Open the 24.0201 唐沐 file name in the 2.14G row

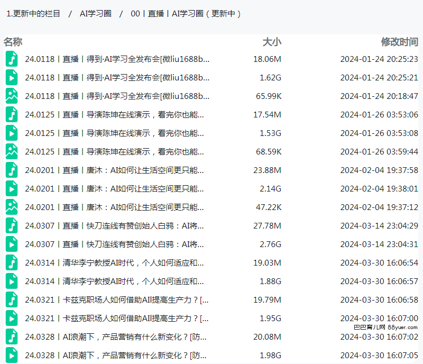(x=114, y=188)
